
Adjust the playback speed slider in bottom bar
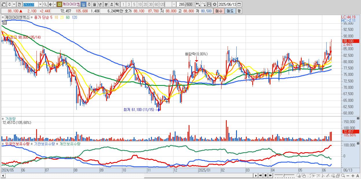click(284, 176)
